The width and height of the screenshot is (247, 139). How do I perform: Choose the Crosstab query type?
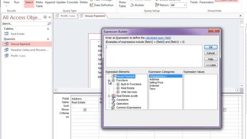pyautogui.click(x=72, y=2)
